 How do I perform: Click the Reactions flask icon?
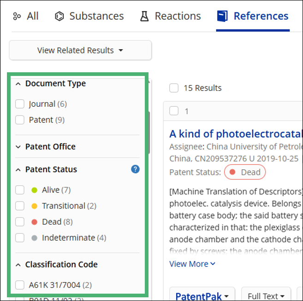144,16
